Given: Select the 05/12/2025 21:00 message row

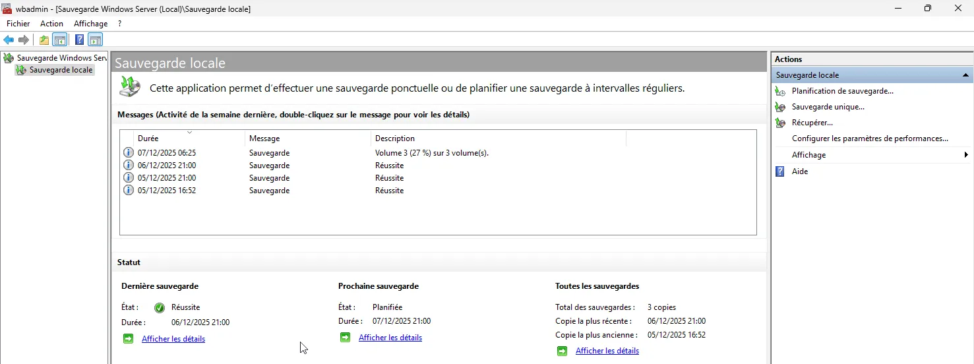Looking at the screenshot, I should (x=438, y=177).
